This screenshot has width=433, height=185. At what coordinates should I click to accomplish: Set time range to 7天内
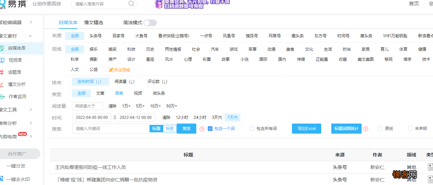[x=233, y=118]
